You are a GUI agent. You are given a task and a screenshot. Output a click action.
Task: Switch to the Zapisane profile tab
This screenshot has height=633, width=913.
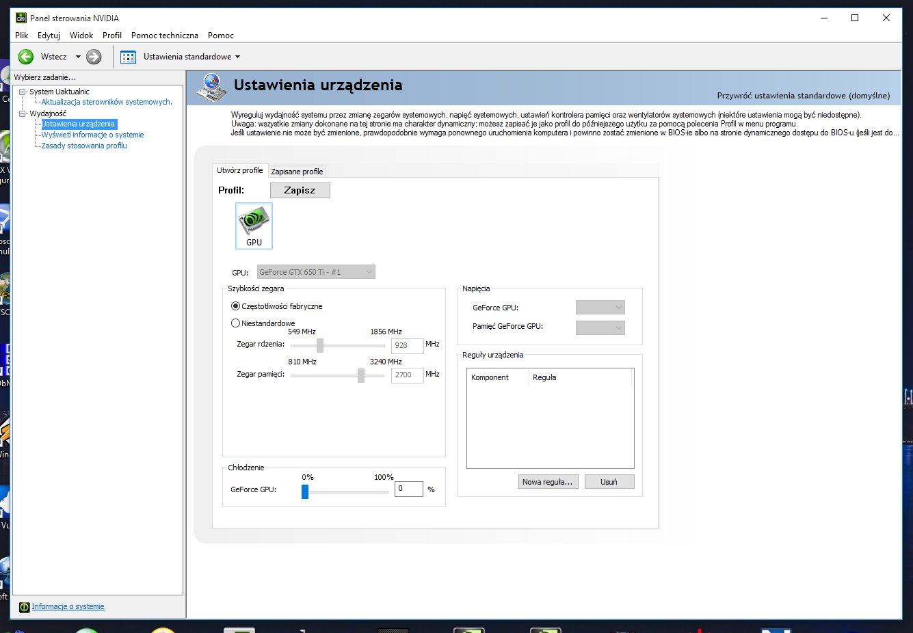[297, 172]
